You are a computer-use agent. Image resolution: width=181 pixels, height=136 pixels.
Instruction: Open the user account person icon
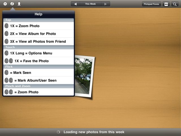pos(19,4)
